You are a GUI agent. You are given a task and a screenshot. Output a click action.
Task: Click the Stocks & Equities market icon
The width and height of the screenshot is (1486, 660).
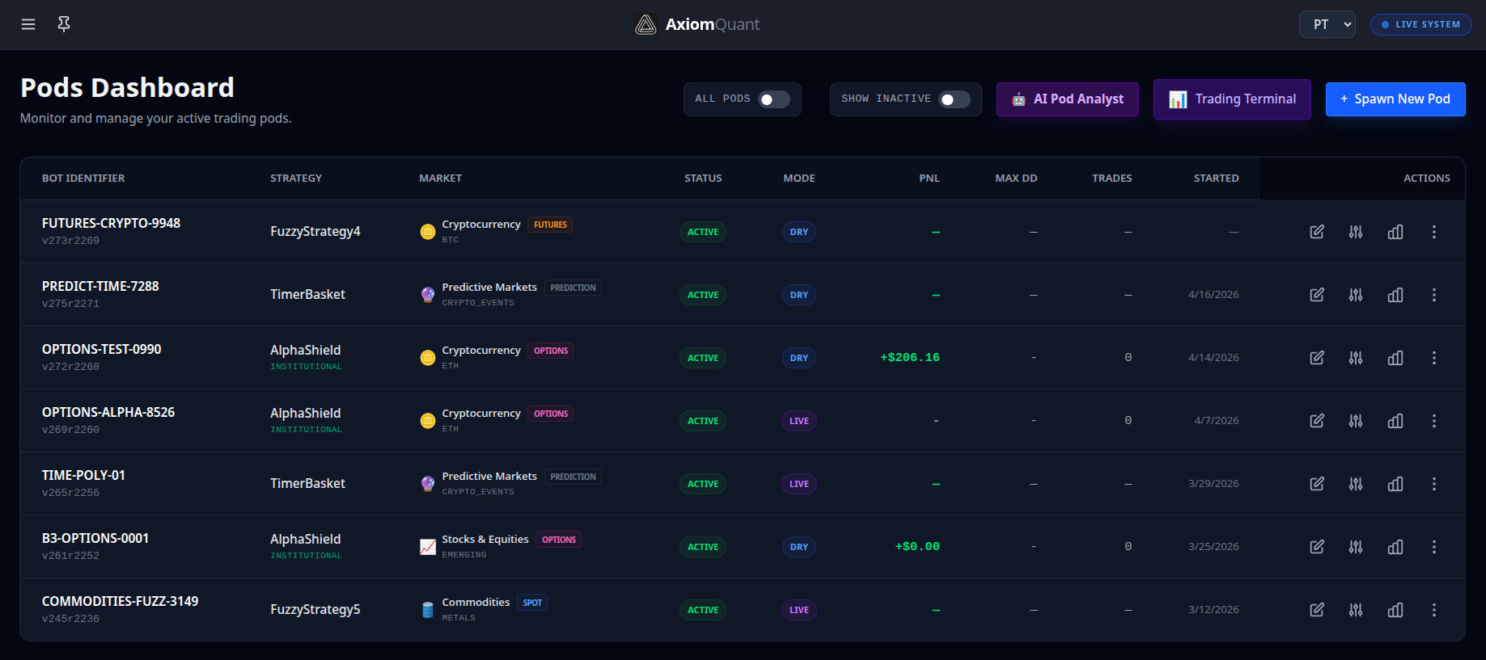(428, 547)
